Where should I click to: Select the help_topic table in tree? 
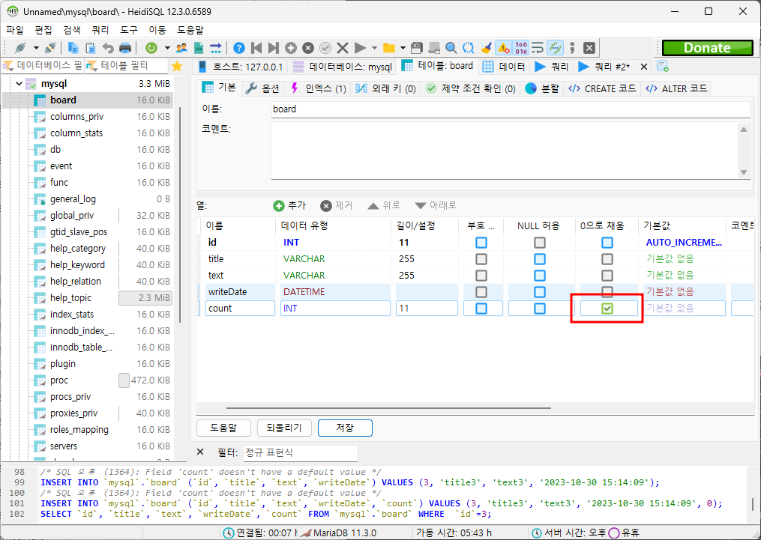click(x=71, y=298)
